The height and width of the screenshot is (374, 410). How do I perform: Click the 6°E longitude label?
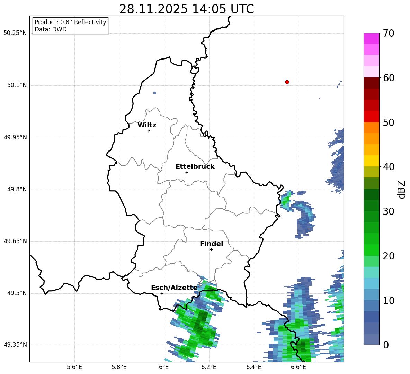(164, 367)
